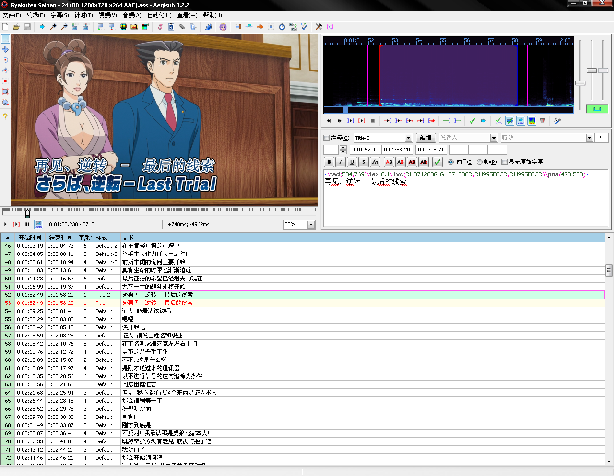This screenshot has height=476, width=614.
Task: Open the 编辑 menu
Action: tap(35, 15)
